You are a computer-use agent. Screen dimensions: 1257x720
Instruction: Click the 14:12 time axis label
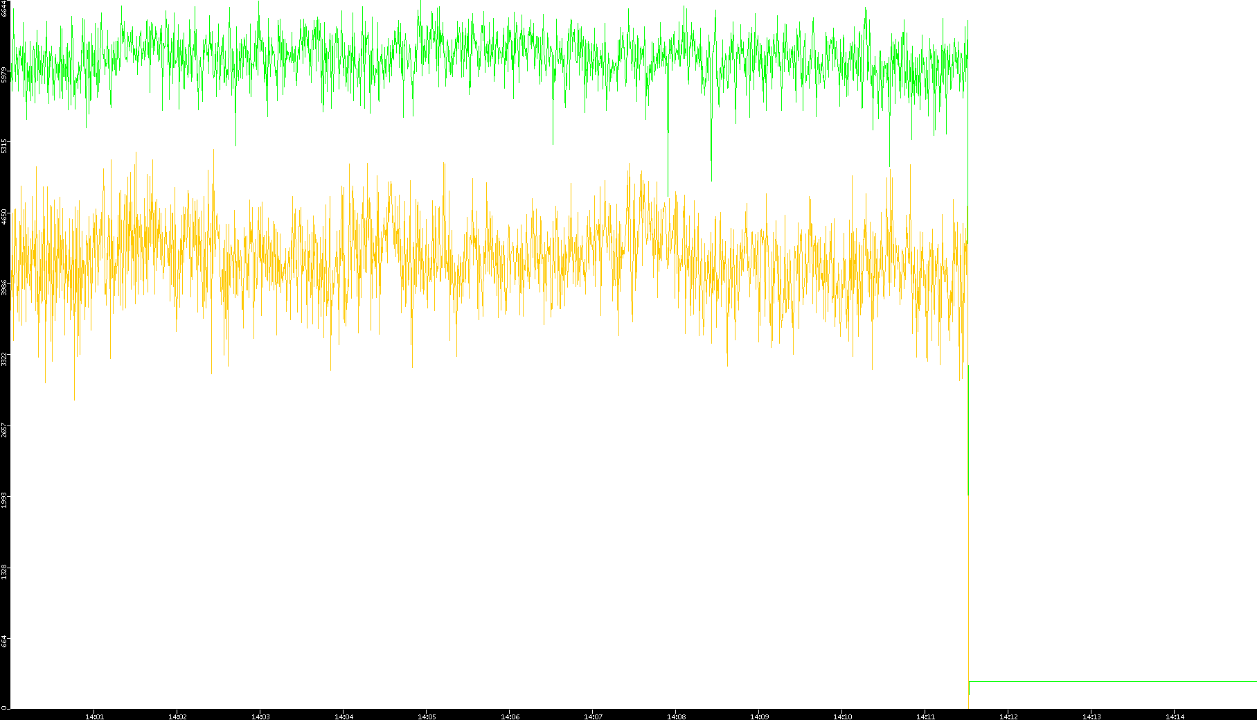(x=1008, y=717)
